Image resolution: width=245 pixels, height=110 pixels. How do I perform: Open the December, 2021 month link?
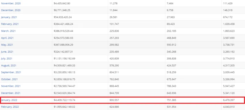[x=11, y=93]
